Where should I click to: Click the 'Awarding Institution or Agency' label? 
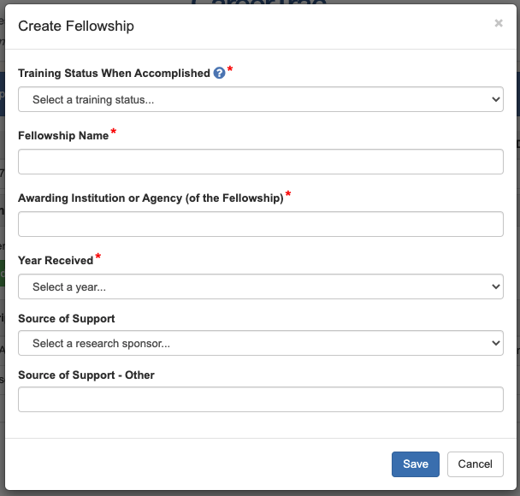(x=151, y=198)
